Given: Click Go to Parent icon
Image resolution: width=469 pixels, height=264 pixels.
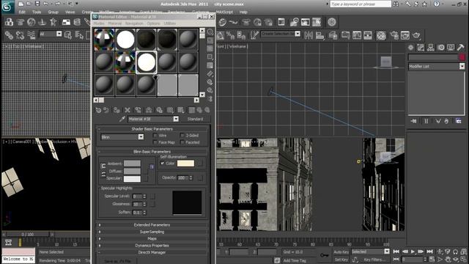Looking at the screenshot, I should [x=199, y=110].
